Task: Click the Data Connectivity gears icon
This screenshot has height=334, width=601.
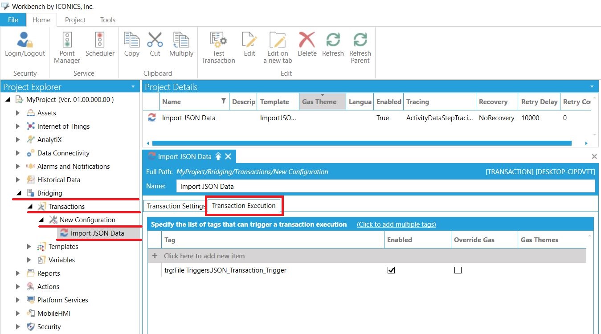Action: point(31,153)
